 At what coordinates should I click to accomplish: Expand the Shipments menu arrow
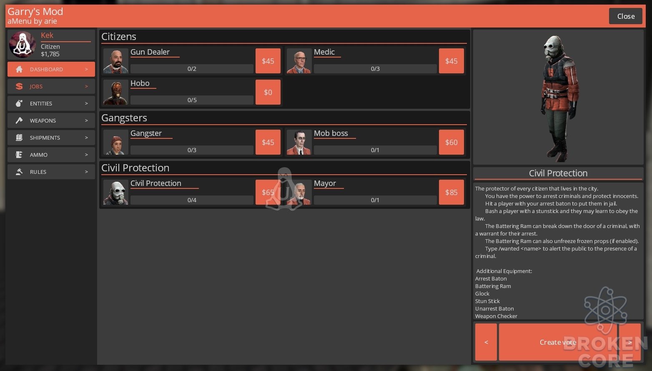pos(86,138)
